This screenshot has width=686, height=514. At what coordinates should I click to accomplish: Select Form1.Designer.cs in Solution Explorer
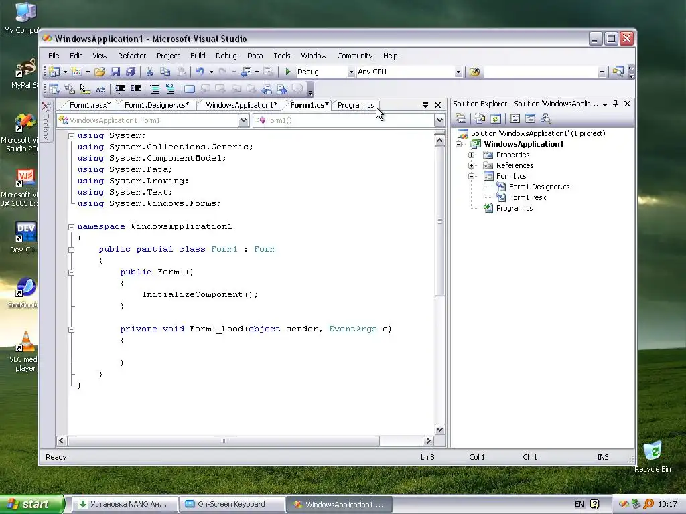[539, 187]
